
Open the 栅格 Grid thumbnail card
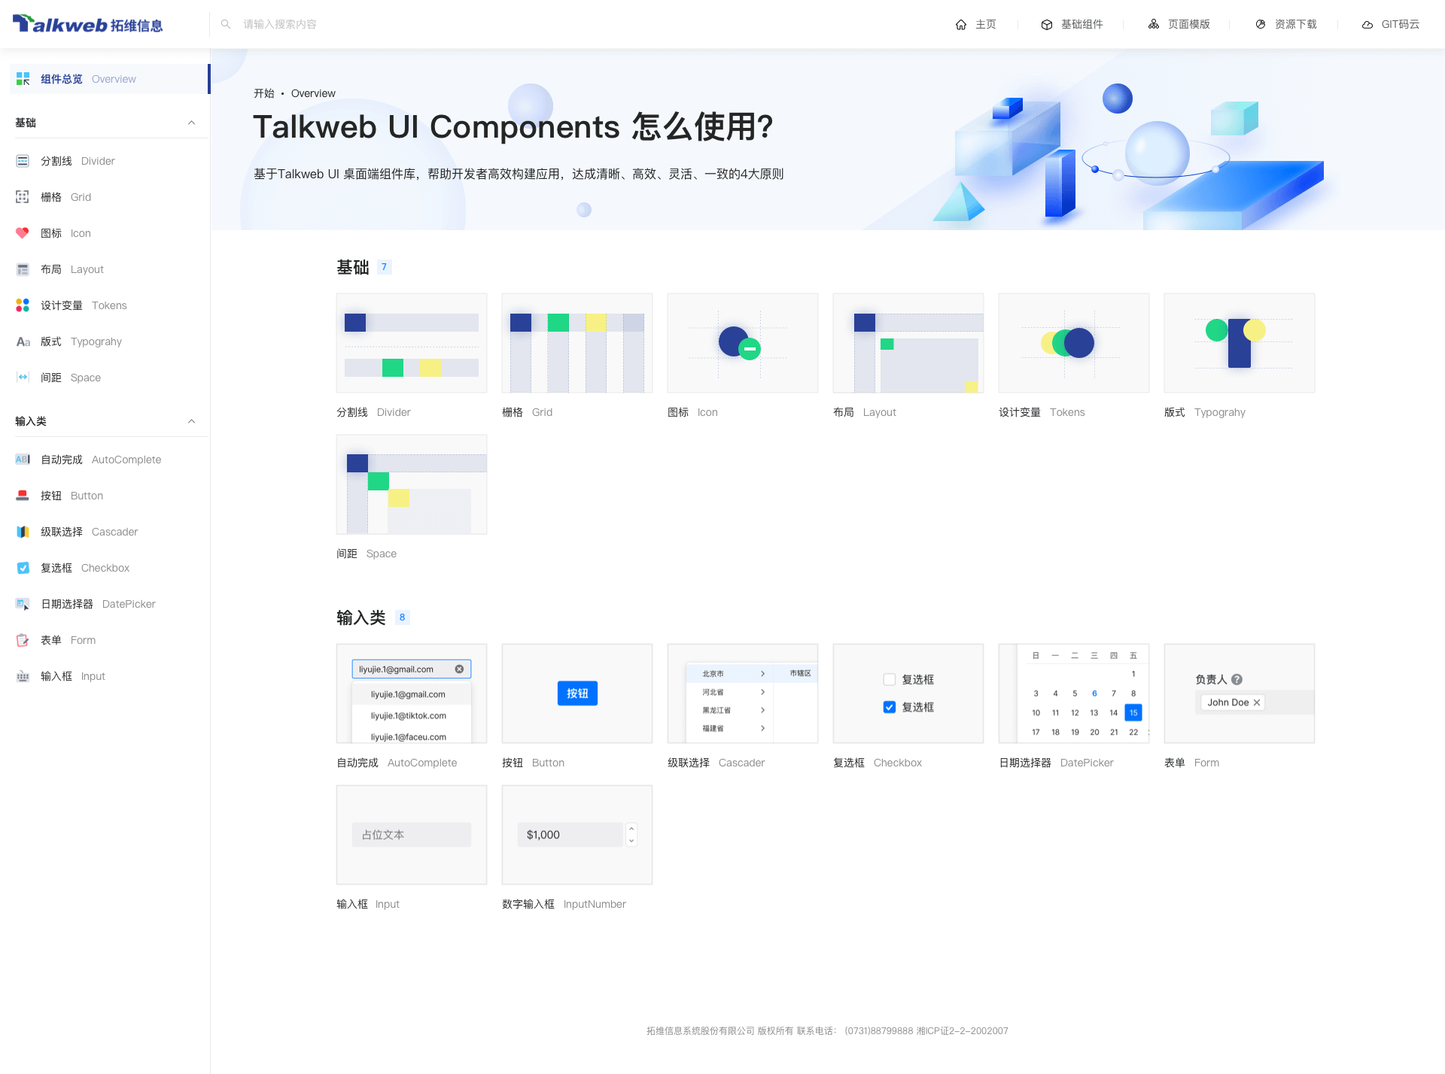[x=577, y=343]
